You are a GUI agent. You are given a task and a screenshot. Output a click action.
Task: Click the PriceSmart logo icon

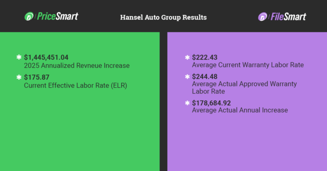pos(29,16)
